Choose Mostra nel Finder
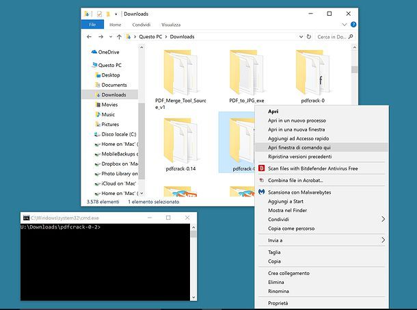417x310 pixels. pos(287,210)
